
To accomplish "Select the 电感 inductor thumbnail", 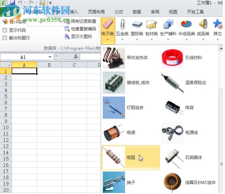I will (x=114, y=133).
